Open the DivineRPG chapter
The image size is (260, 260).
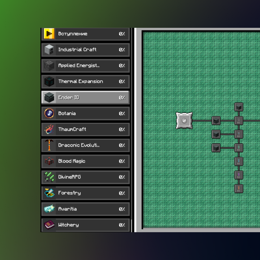pyautogui.click(x=85, y=177)
